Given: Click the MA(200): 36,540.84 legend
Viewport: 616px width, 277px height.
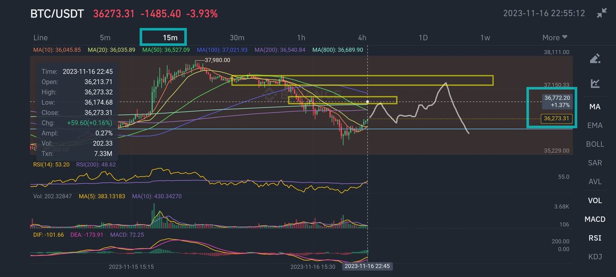Looking at the screenshot, I should tap(280, 50).
